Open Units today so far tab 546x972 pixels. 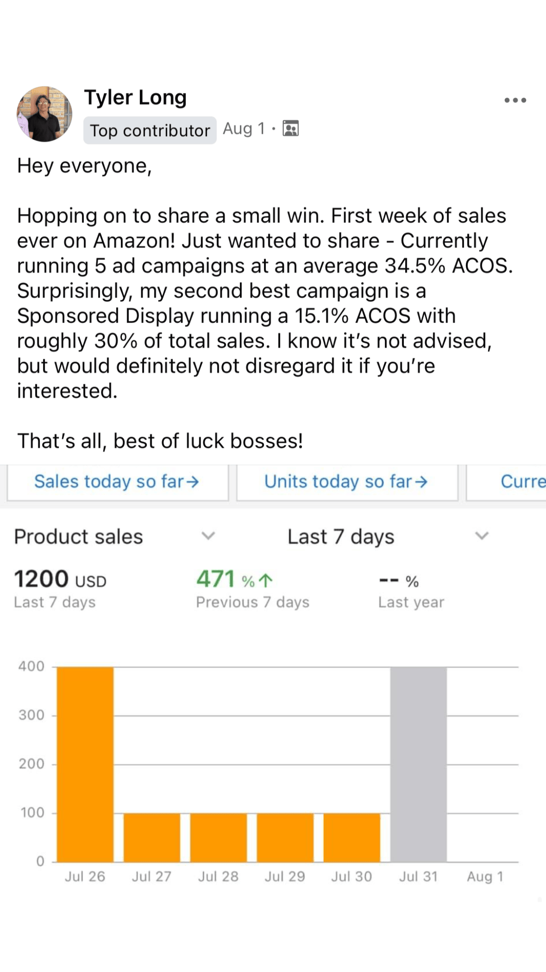click(x=346, y=482)
